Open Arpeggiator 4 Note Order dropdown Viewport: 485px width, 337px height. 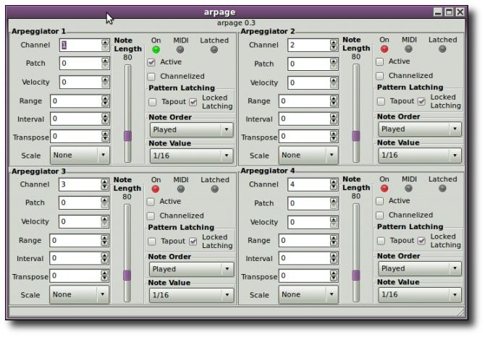tap(420, 268)
